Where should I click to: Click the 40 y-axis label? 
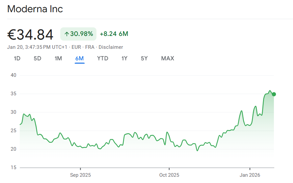[13, 75]
